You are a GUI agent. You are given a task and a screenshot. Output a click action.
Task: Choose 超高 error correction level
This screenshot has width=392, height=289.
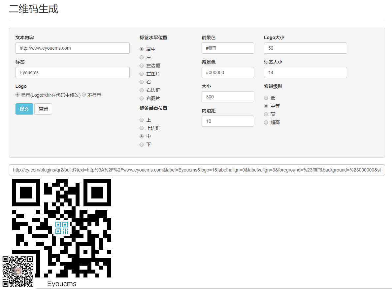click(266, 122)
